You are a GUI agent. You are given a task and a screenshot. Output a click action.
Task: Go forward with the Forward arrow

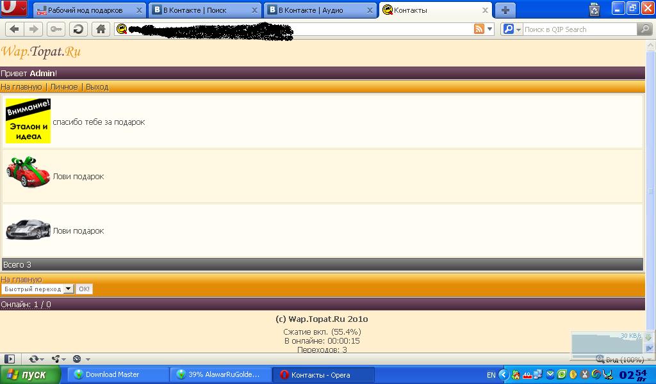point(33,29)
